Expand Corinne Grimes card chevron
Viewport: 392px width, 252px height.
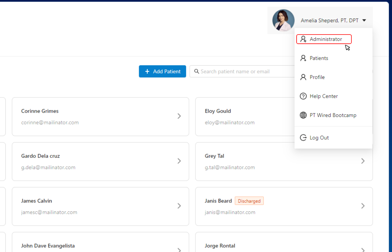pyautogui.click(x=179, y=116)
